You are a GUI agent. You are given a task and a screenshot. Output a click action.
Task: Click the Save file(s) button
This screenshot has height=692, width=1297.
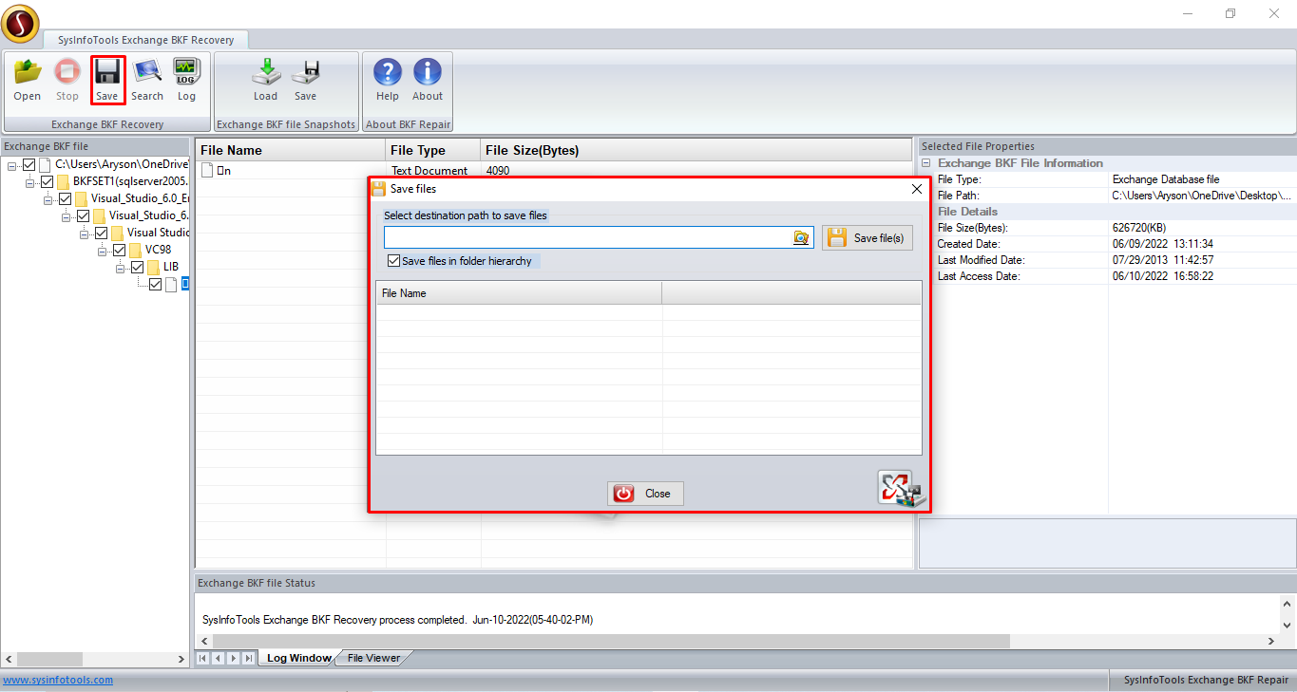click(x=868, y=238)
